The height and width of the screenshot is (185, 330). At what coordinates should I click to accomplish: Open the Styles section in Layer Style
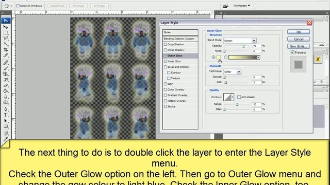[180, 32]
